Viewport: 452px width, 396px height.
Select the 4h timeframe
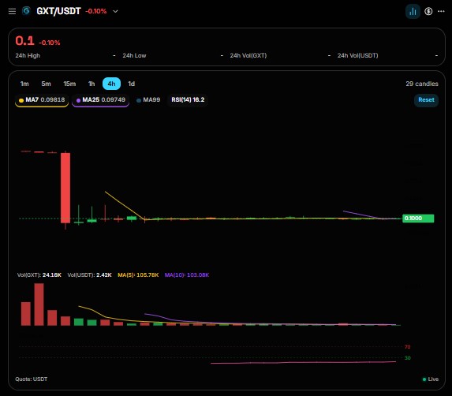coord(111,84)
